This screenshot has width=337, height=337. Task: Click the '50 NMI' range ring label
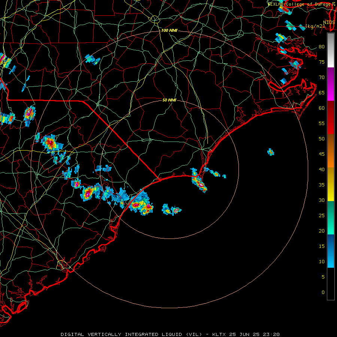(x=169, y=100)
